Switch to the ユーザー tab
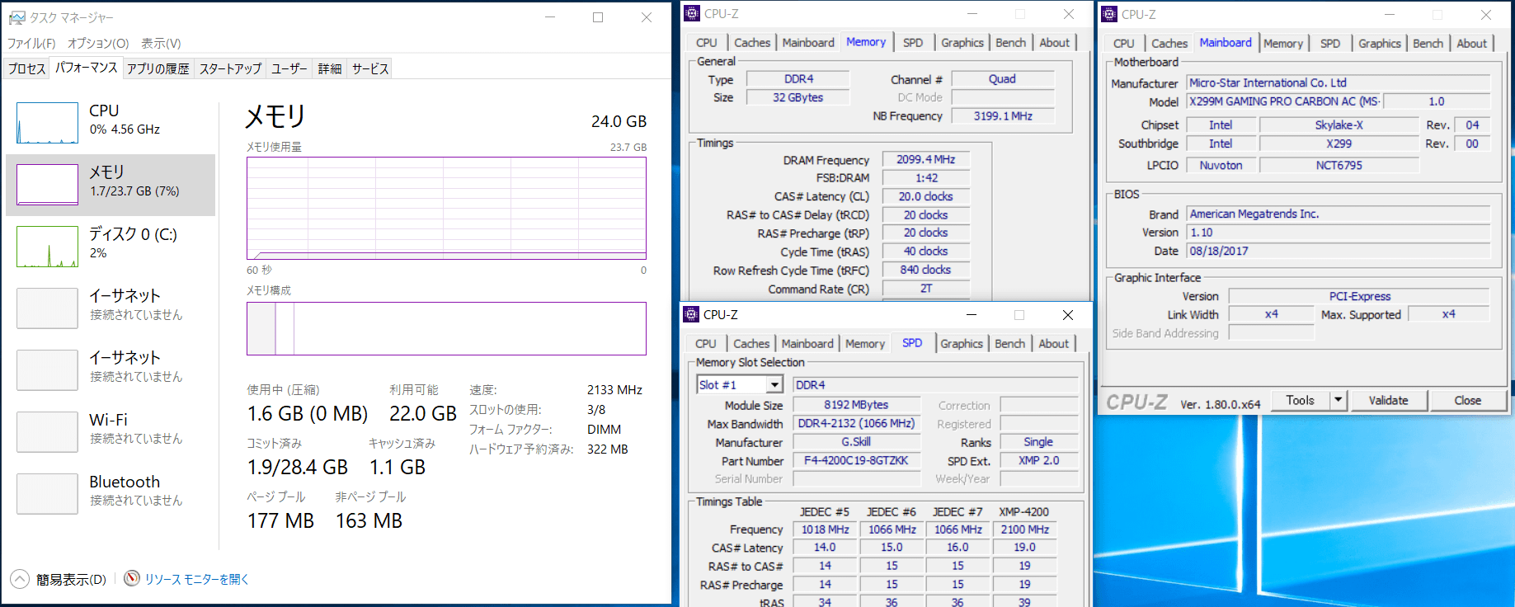Viewport: 1515px width, 607px height. 289,68
